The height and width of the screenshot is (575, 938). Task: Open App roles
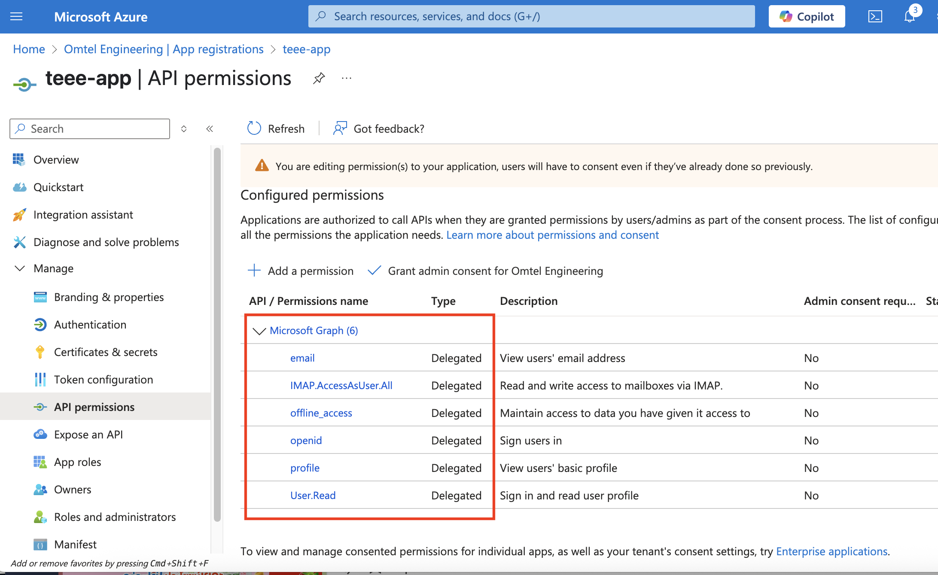point(78,462)
